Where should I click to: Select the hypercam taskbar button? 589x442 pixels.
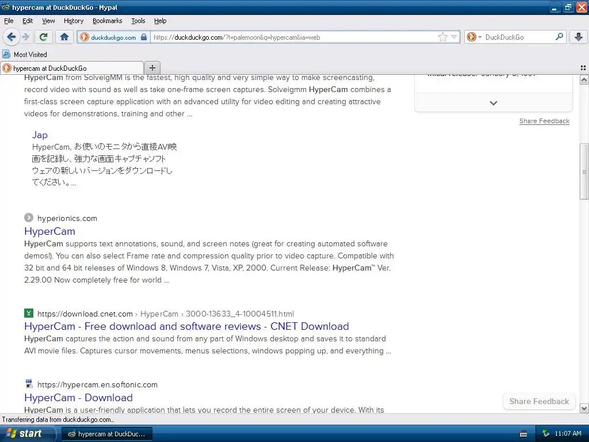(x=106, y=434)
